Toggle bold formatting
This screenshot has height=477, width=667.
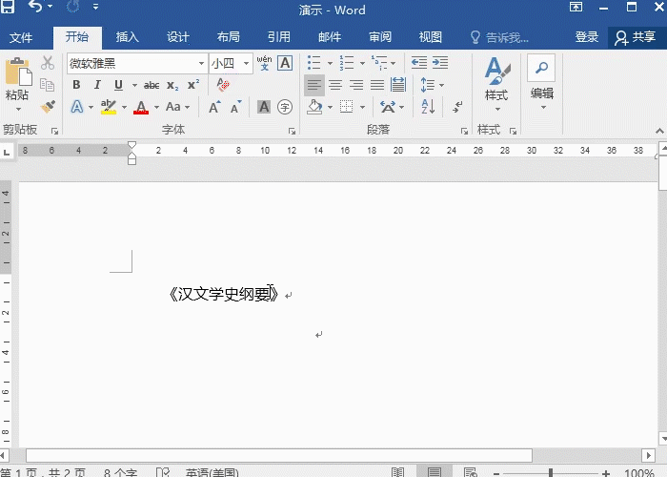coord(76,85)
